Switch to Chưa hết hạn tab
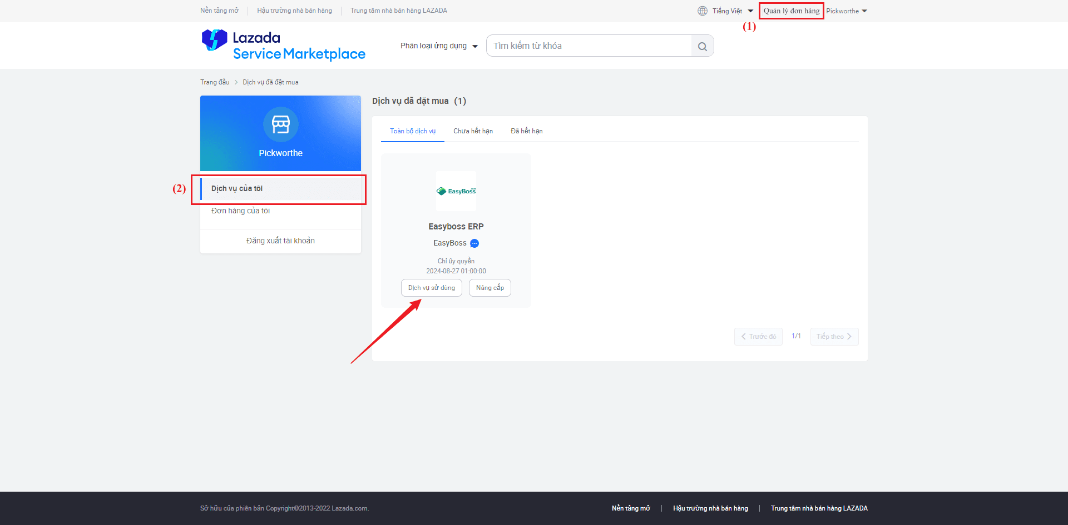 pos(473,131)
